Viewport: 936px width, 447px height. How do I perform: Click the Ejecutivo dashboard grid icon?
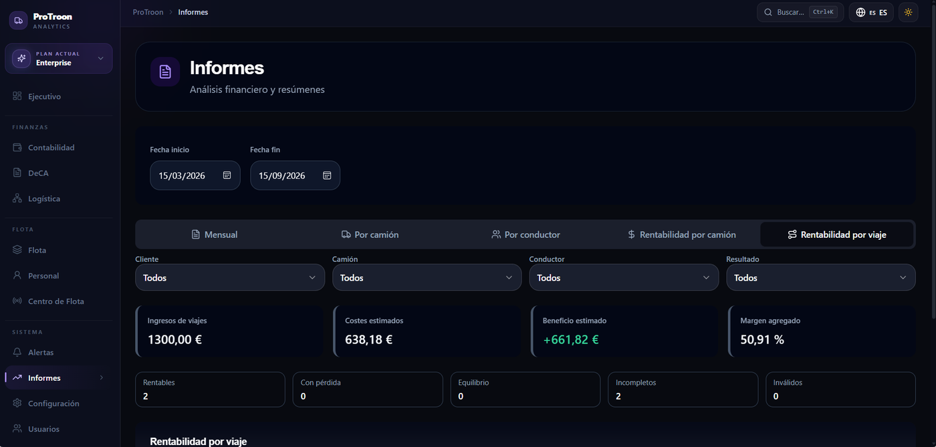click(17, 97)
